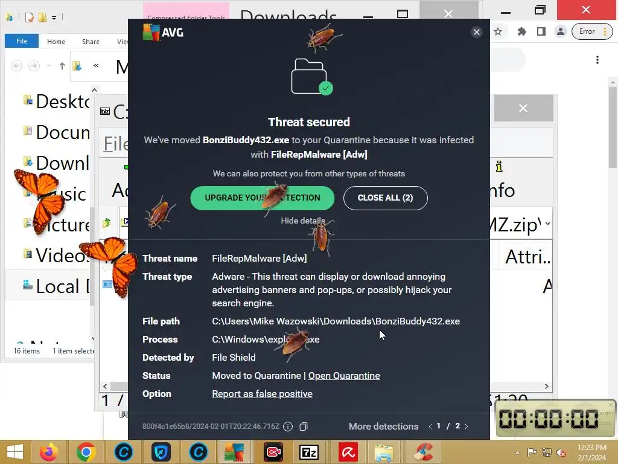The image size is (618, 464).
Task: Open browser profile avatar icon
Action: (x=561, y=31)
